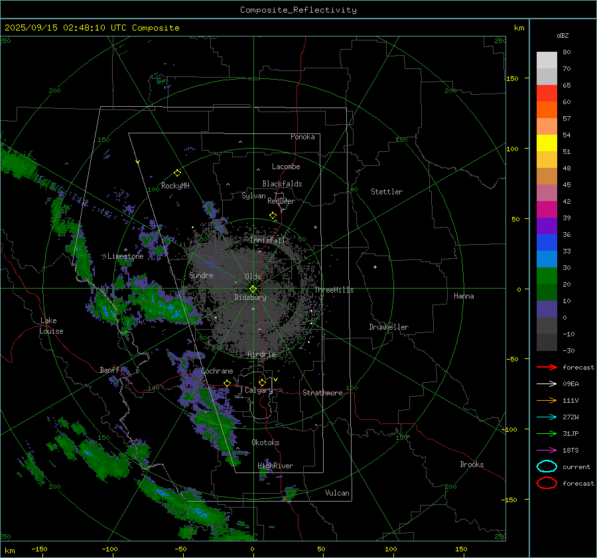Click the red 65-60 dBZ color swatch
The width and height of the screenshot is (597, 558).
[x=547, y=94]
